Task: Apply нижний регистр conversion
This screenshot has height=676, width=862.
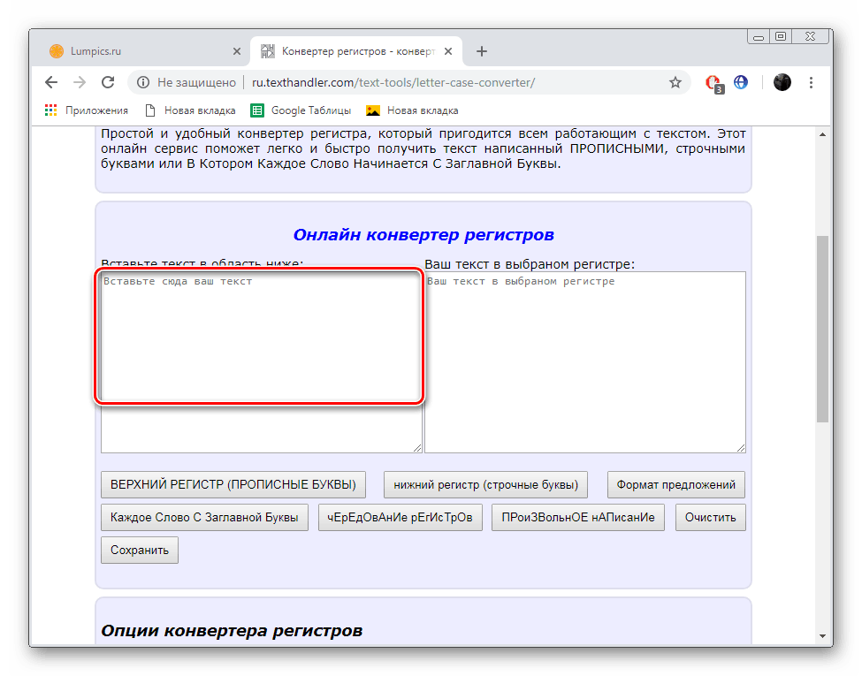Action: click(x=484, y=484)
